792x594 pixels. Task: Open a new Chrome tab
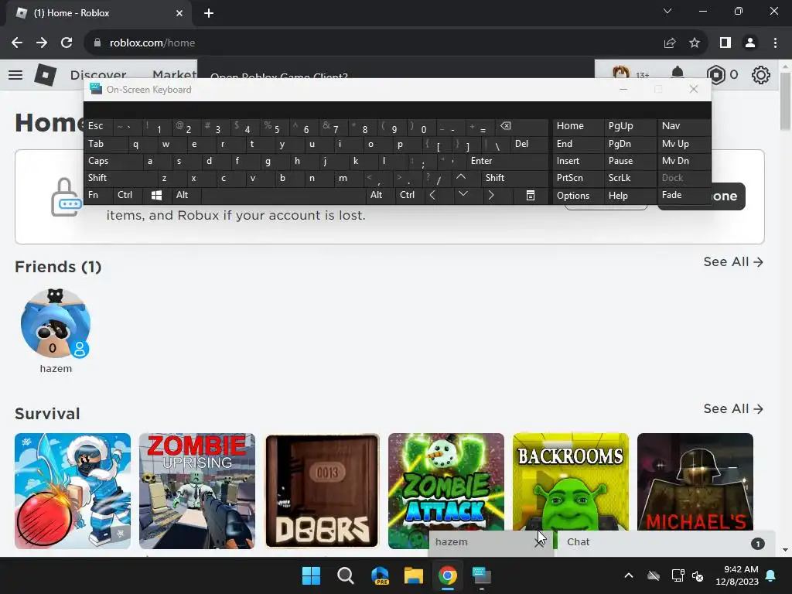[209, 13]
